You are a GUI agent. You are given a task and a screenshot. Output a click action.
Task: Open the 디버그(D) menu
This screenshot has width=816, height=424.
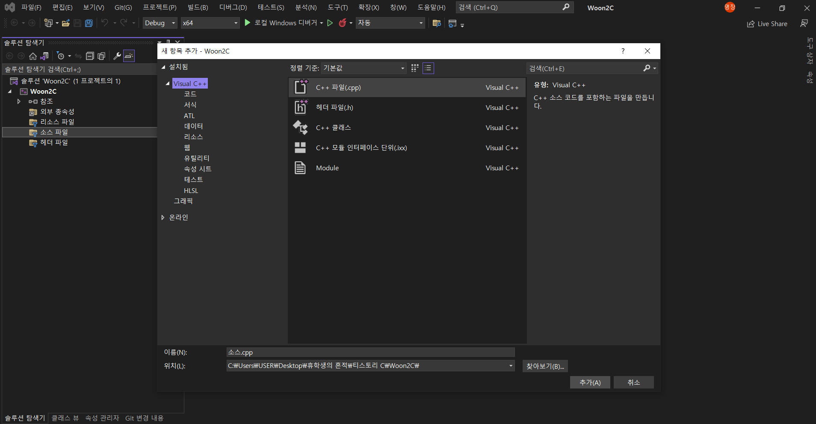coord(233,7)
